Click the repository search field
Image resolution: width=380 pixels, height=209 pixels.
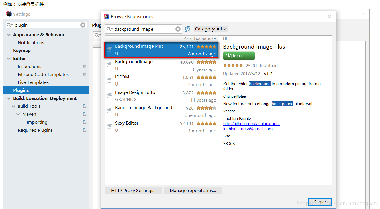coord(144,29)
